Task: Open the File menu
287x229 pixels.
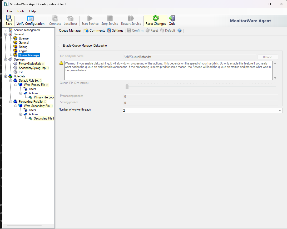Action: click(9, 11)
